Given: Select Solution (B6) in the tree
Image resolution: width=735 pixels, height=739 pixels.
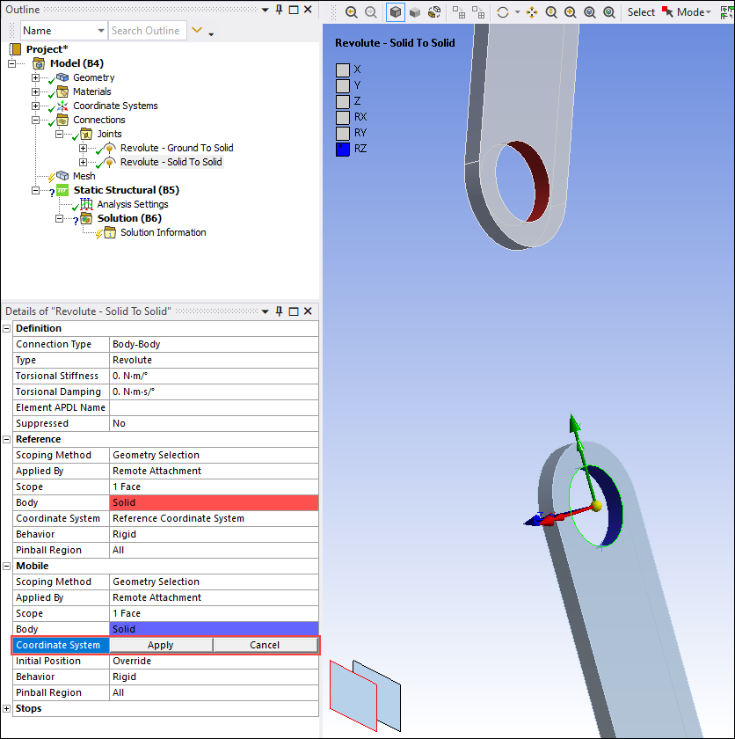Looking at the screenshot, I should click(x=129, y=218).
